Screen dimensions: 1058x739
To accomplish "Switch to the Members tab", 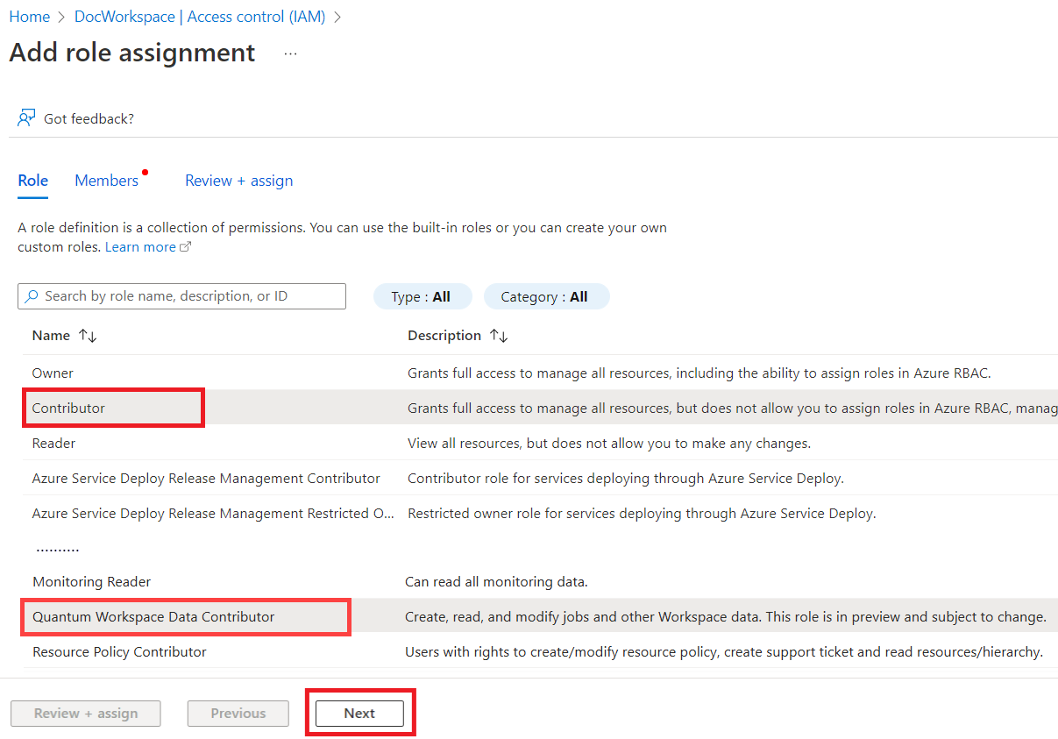I will pos(104,180).
